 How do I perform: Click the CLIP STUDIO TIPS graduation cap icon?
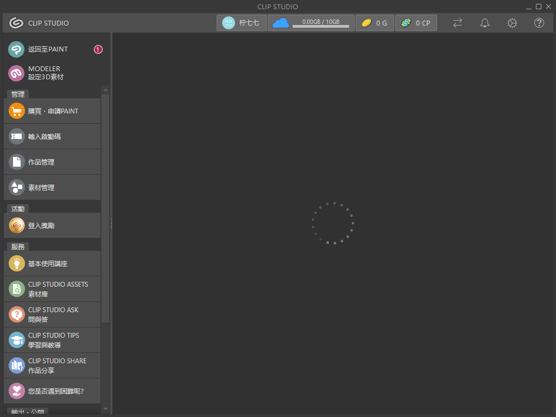click(17, 340)
